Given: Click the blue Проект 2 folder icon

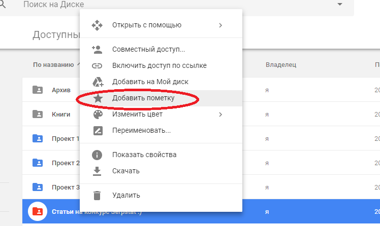Looking at the screenshot, I should pyautogui.click(x=38, y=163).
